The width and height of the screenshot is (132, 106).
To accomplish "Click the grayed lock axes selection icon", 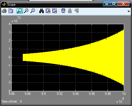I will point(70,11).
